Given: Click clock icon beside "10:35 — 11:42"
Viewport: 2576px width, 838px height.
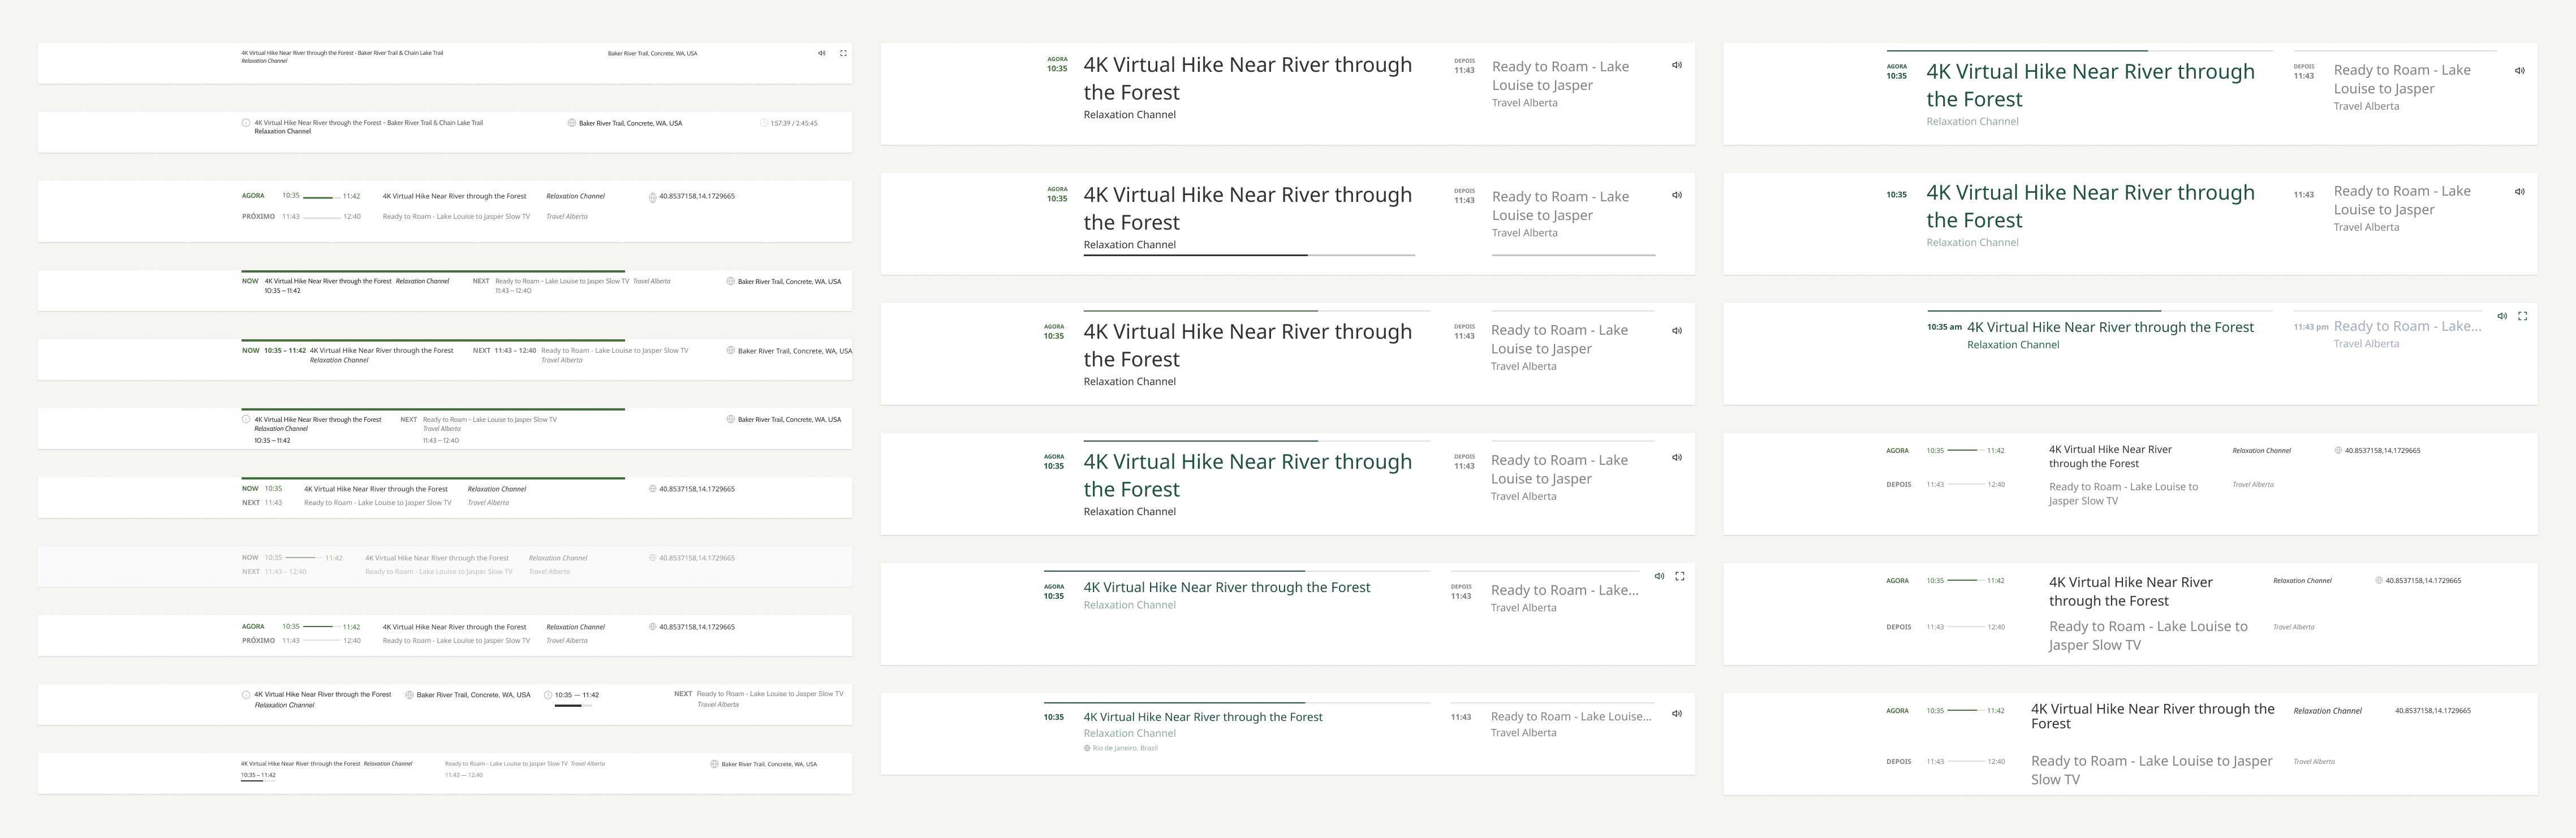Looking at the screenshot, I should click(548, 694).
